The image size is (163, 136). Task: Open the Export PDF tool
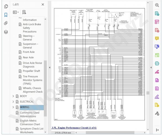point(157,14)
